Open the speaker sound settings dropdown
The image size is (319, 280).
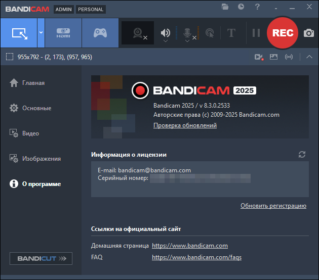click(x=165, y=42)
